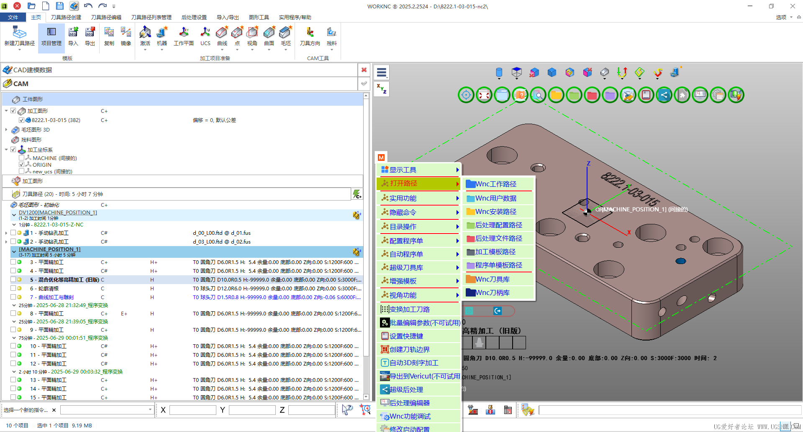
Task: Click the share symbol circle icon
Action: (664, 95)
